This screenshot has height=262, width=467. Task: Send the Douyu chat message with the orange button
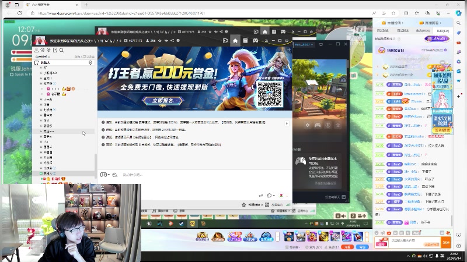tap(446, 242)
